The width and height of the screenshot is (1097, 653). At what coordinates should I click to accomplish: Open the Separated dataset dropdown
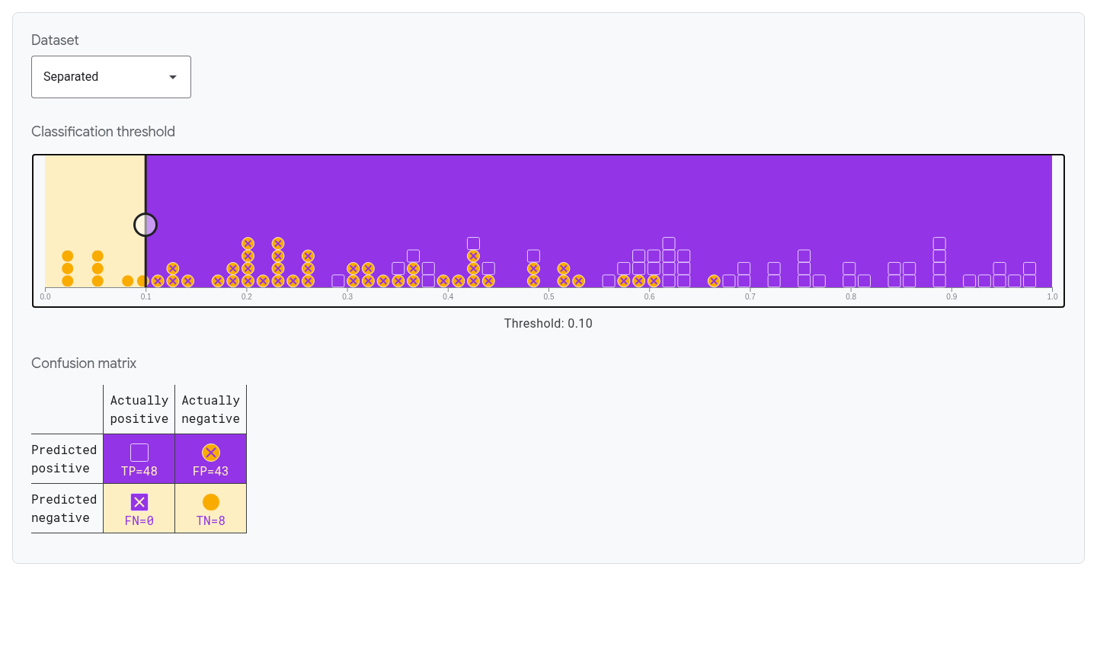(111, 77)
